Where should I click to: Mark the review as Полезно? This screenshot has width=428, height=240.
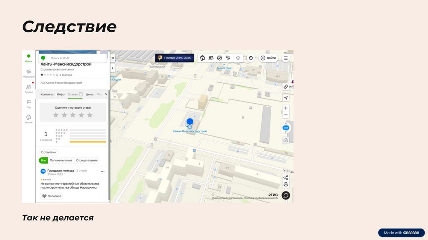pos(51,196)
